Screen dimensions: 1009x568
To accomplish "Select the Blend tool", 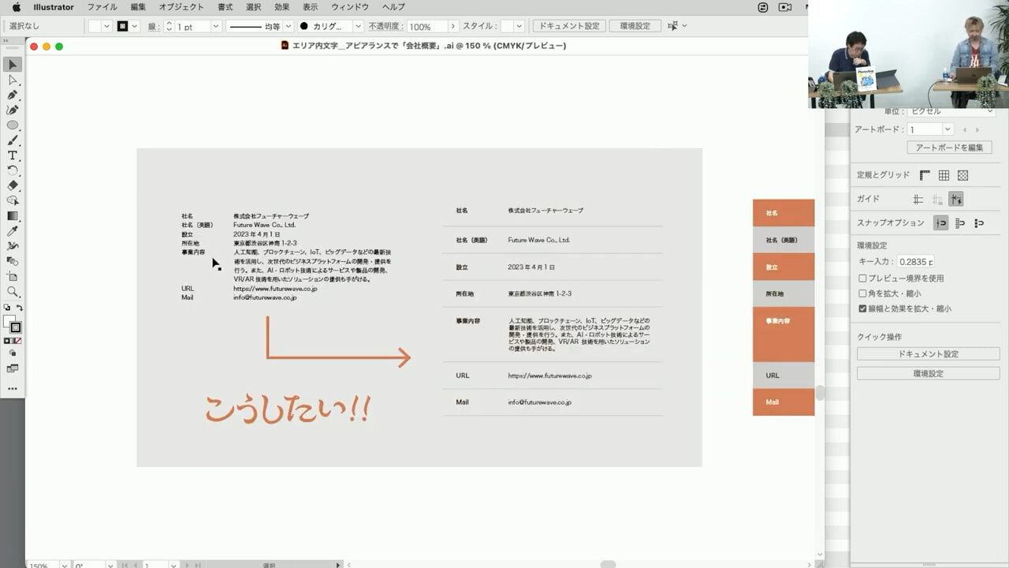I will coord(13,261).
